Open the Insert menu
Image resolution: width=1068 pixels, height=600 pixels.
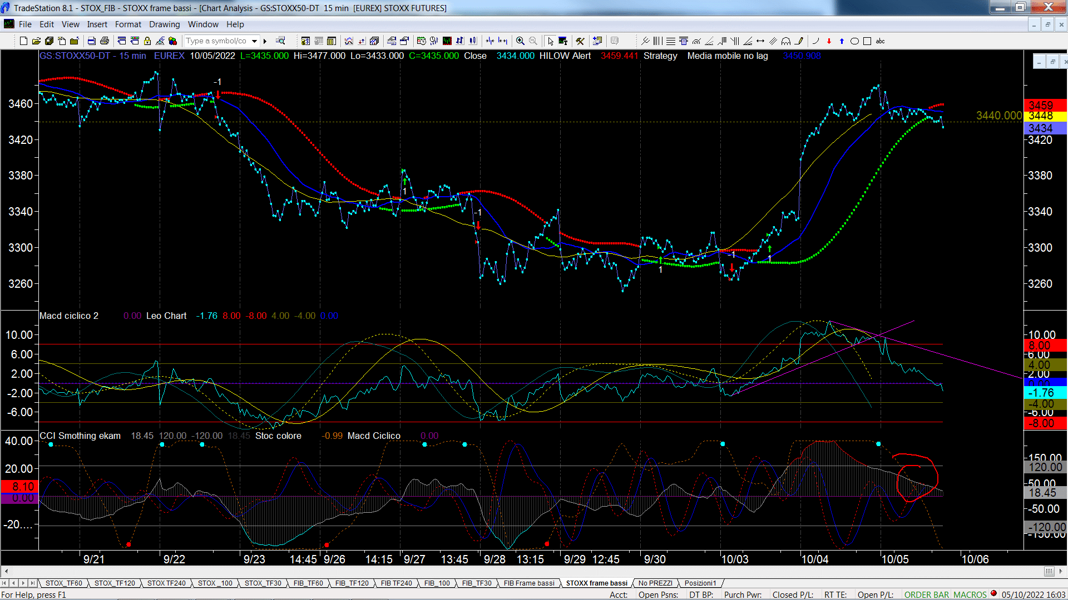(x=97, y=24)
